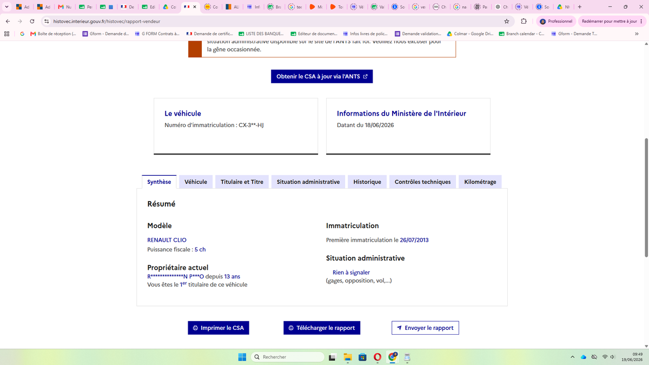Open site information icon in address bar
649x365 pixels.
pos(47,21)
